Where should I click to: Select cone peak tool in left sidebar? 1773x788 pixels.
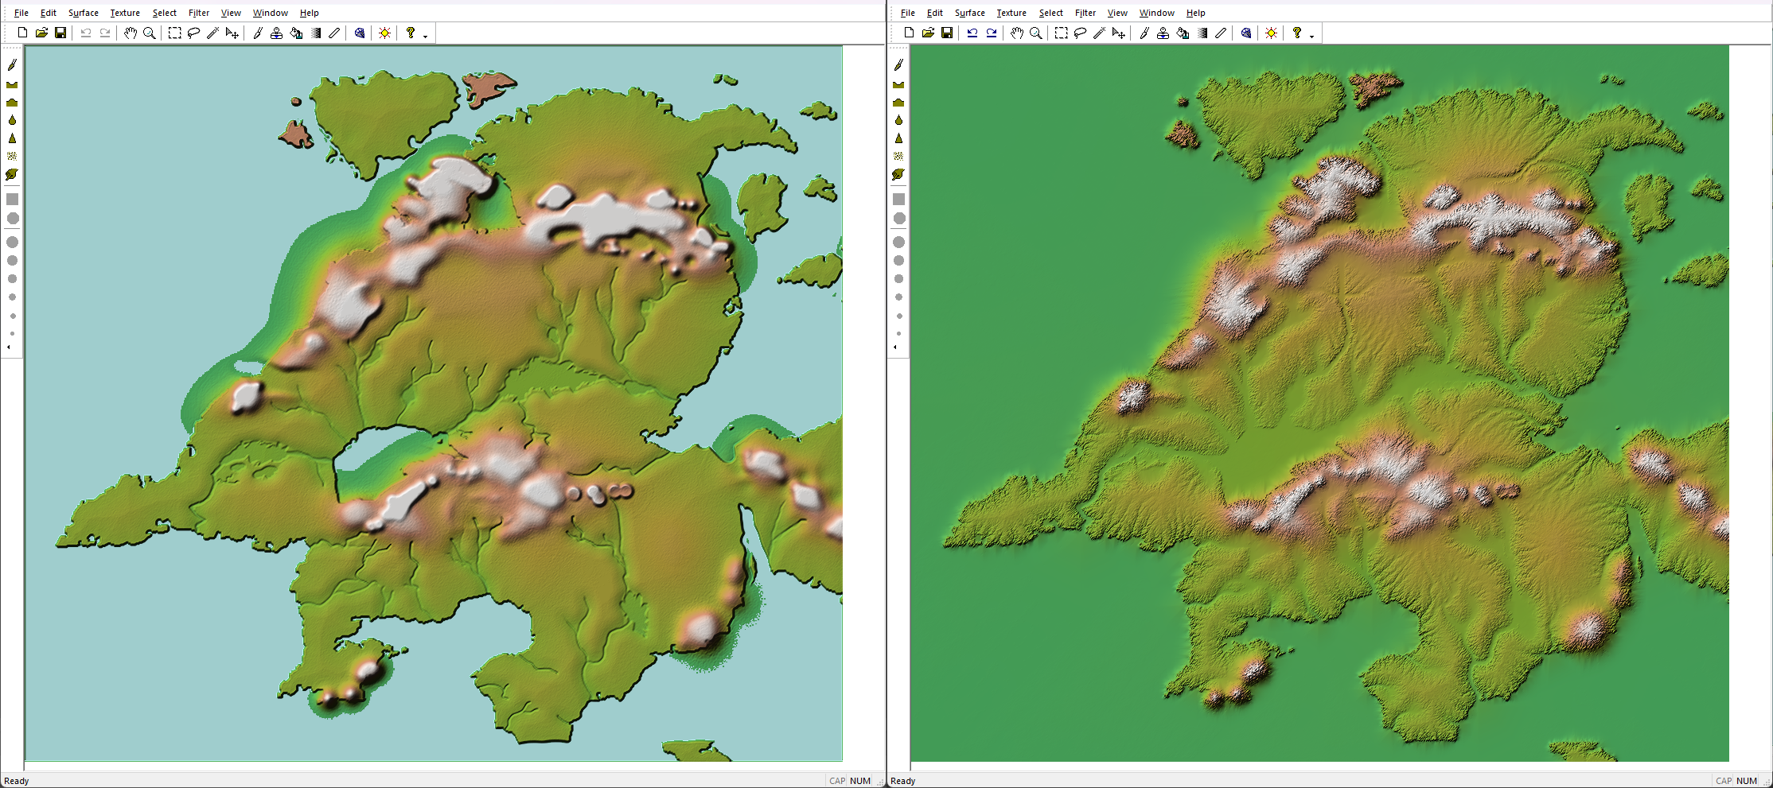[x=12, y=138]
